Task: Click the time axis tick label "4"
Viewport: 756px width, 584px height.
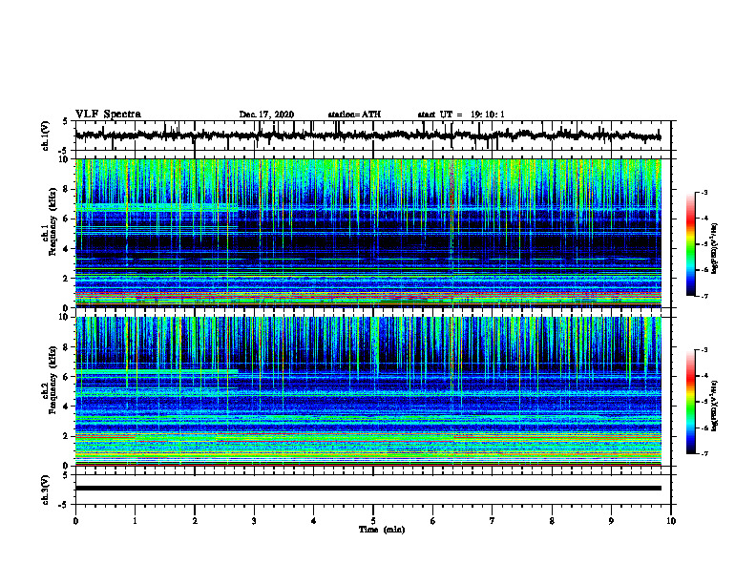Action: pos(313,521)
